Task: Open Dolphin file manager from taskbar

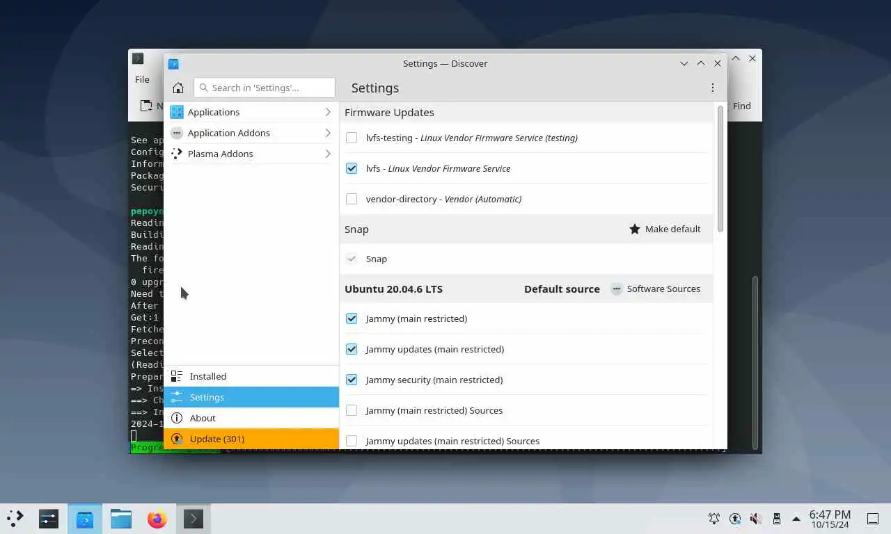Action: tap(121, 518)
